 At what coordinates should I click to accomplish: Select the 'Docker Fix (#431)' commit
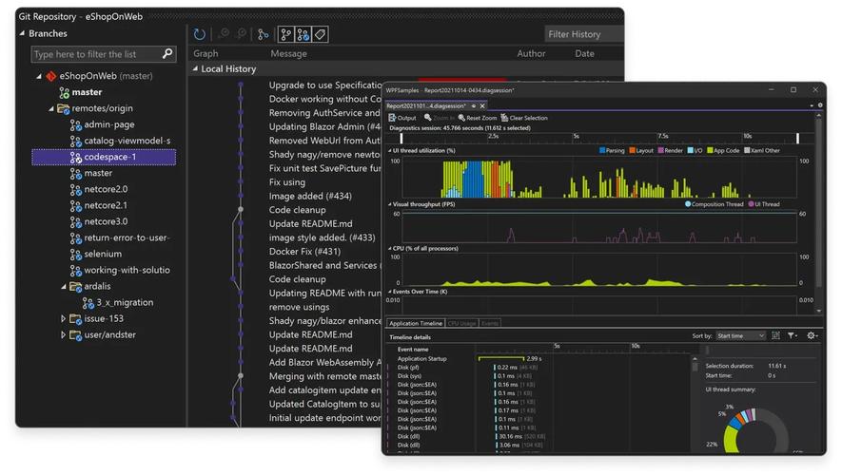point(304,252)
